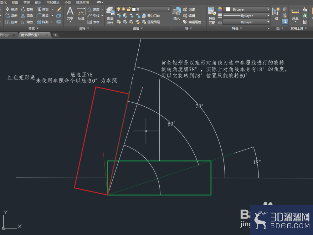The image size is (313, 235).
Task: Expand the 注释 (Annotation) panel
Action: coord(84,28)
